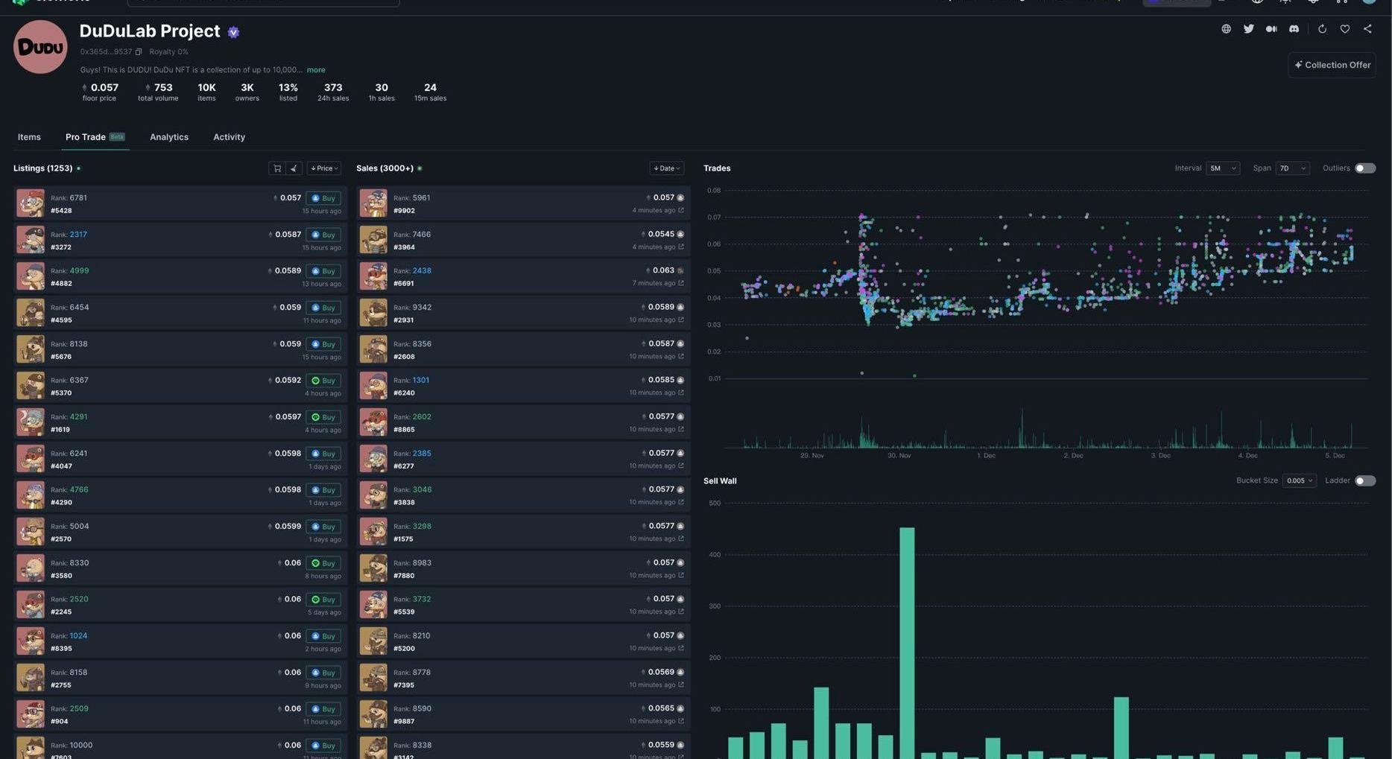Toggle the Outliers switch

point(1364,168)
